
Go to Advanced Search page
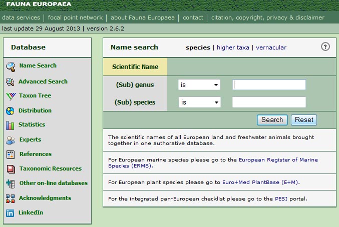[x=43, y=81]
